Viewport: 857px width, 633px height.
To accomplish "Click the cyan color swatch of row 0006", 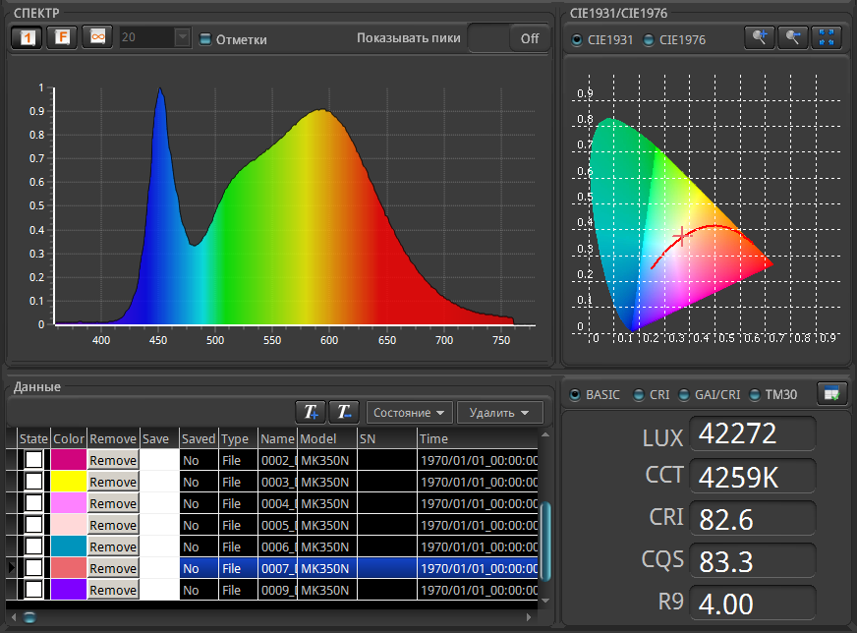I will pos(69,547).
